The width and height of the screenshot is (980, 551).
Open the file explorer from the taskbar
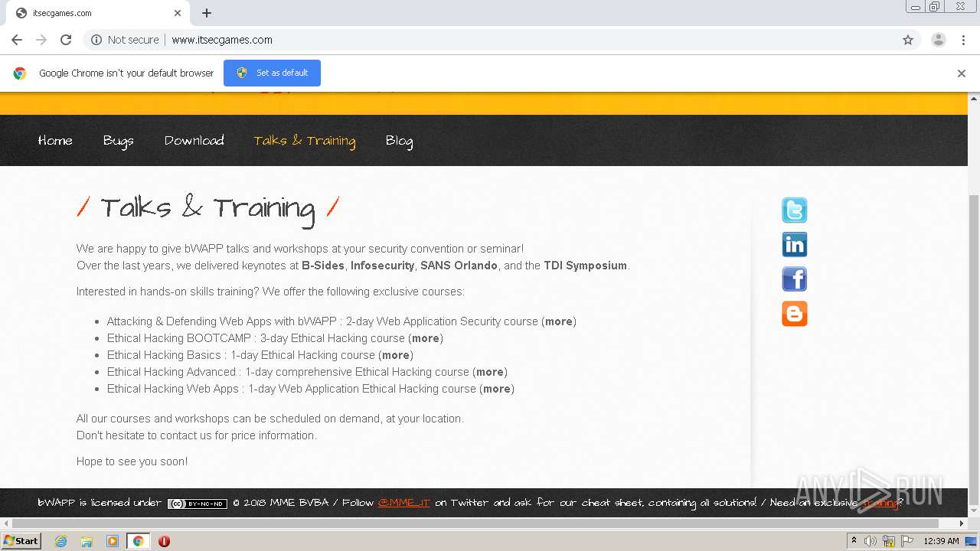(x=87, y=541)
